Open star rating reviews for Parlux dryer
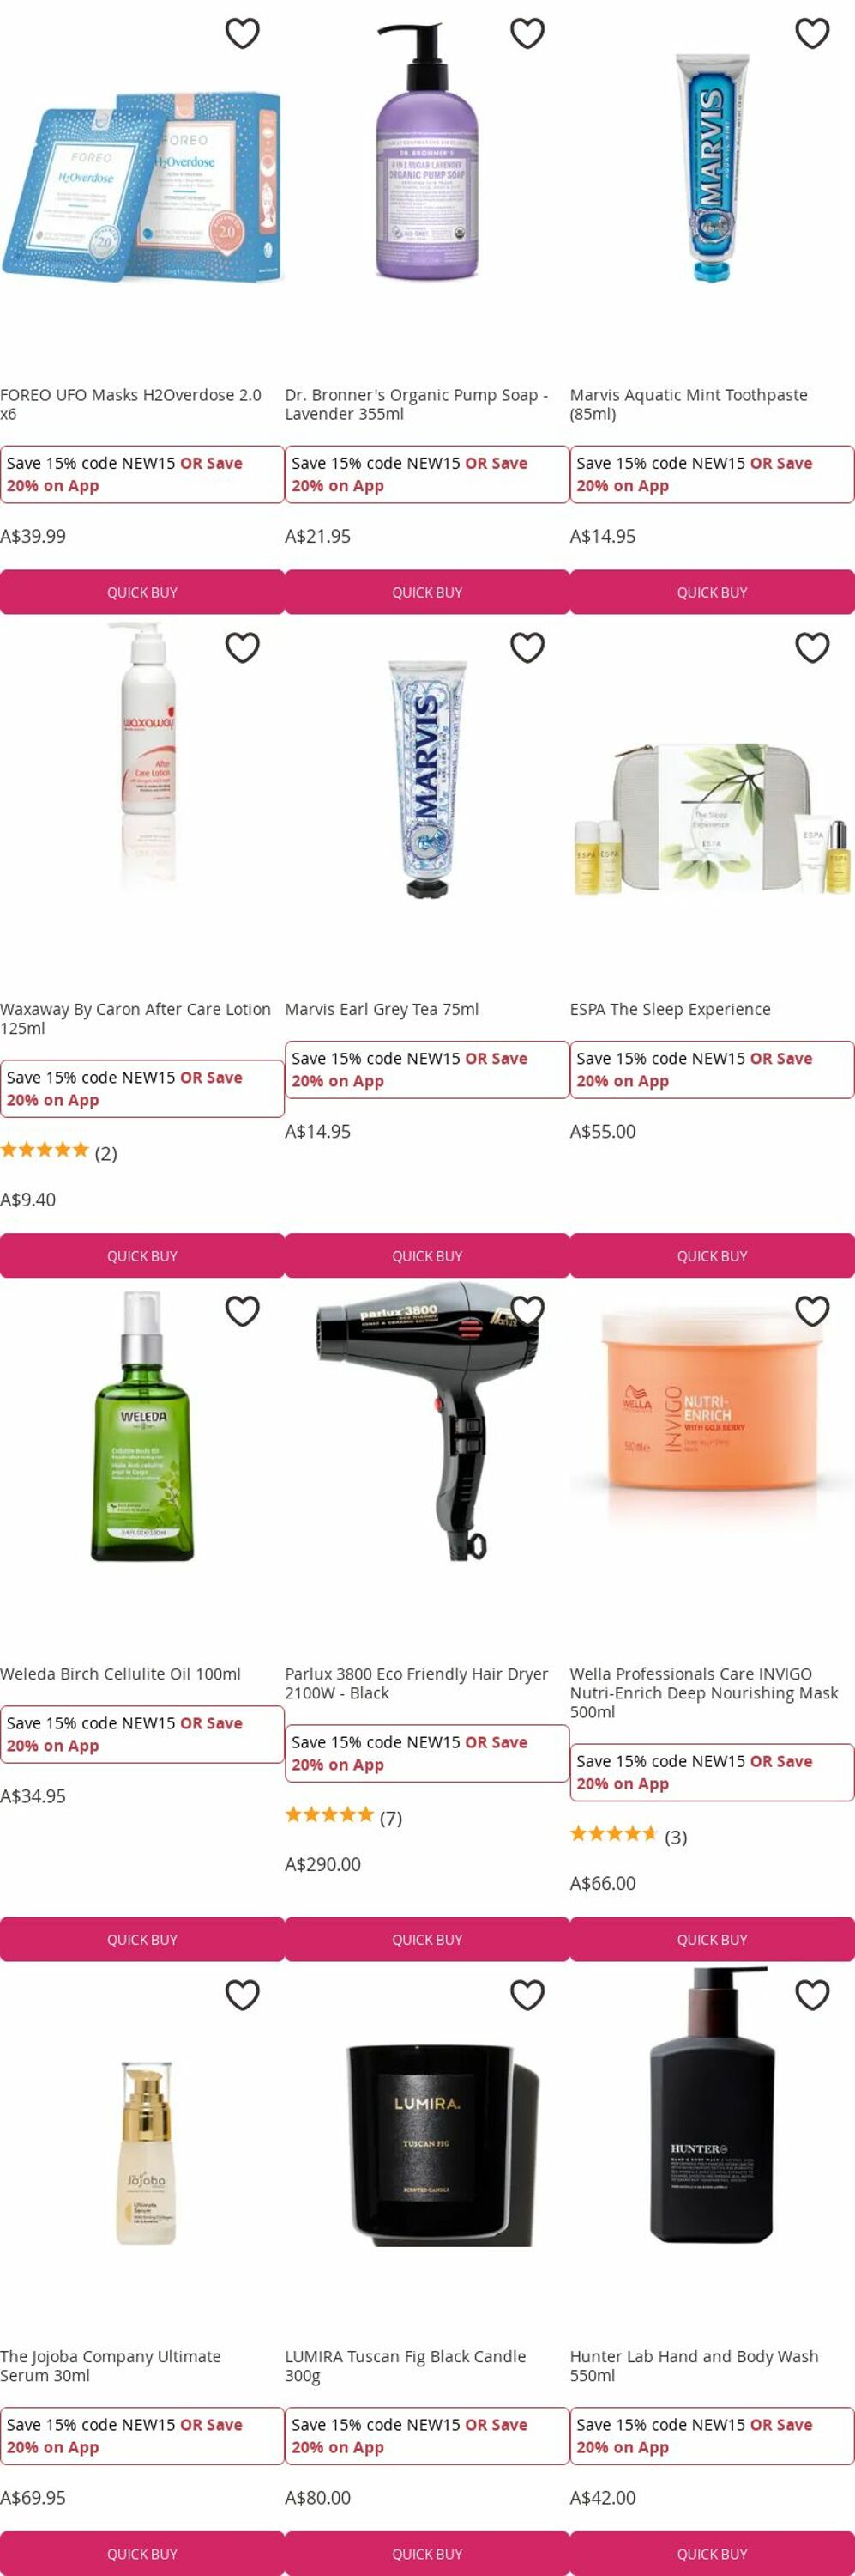This screenshot has height=2576, width=855. [344, 1817]
